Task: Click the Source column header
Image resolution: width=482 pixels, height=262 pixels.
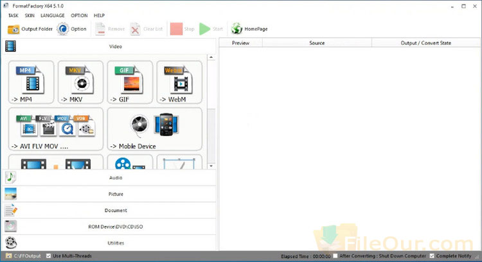Action: click(317, 43)
